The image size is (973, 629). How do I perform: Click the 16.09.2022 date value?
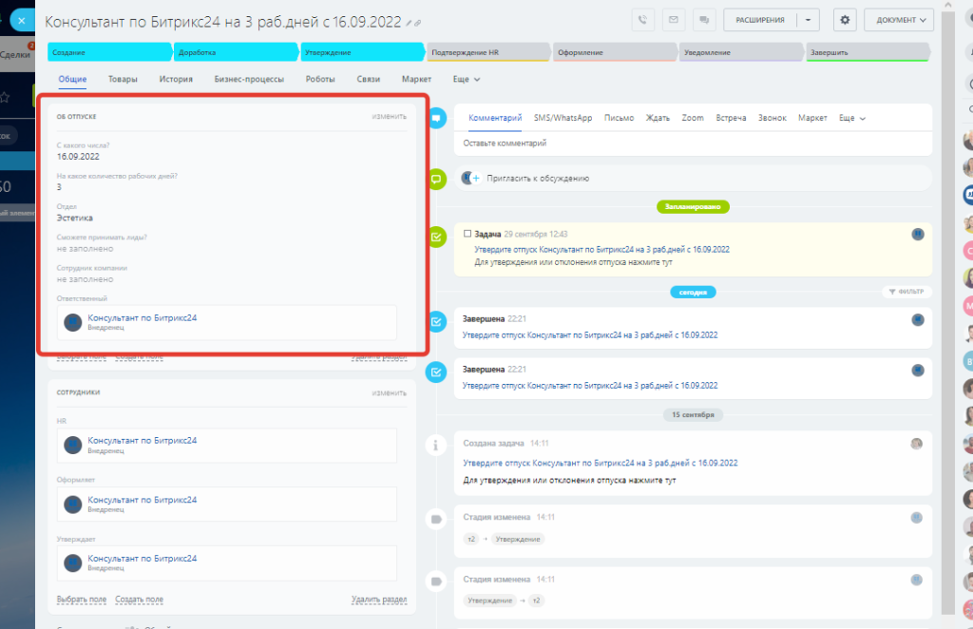[78, 157]
